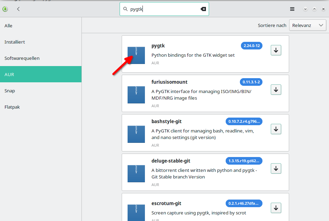Install the furiusisomount package
The width and height of the screenshot is (329, 221).
(276, 90)
